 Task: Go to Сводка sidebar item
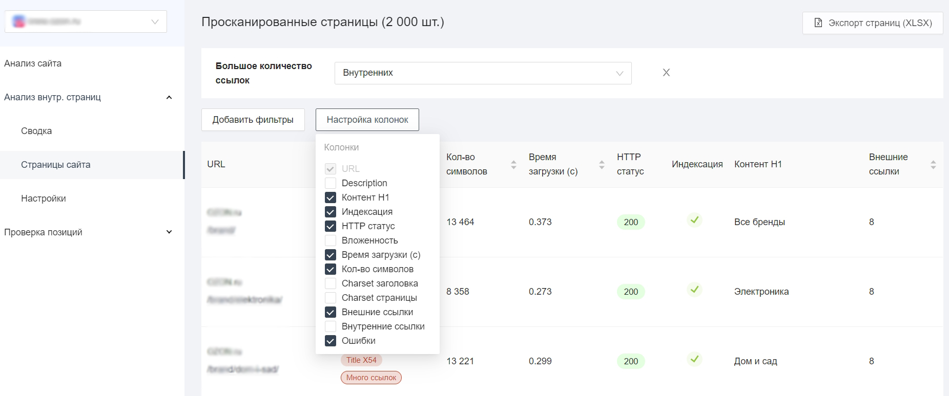pyautogui.click(x=36, y=131)
